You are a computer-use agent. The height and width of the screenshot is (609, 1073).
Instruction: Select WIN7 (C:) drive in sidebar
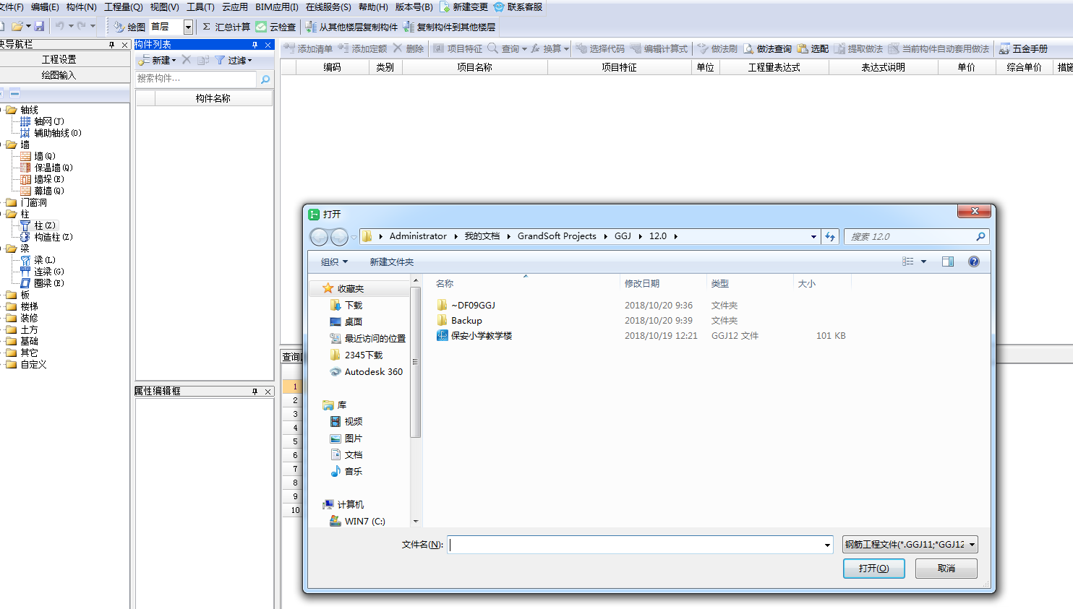[358, 521]
